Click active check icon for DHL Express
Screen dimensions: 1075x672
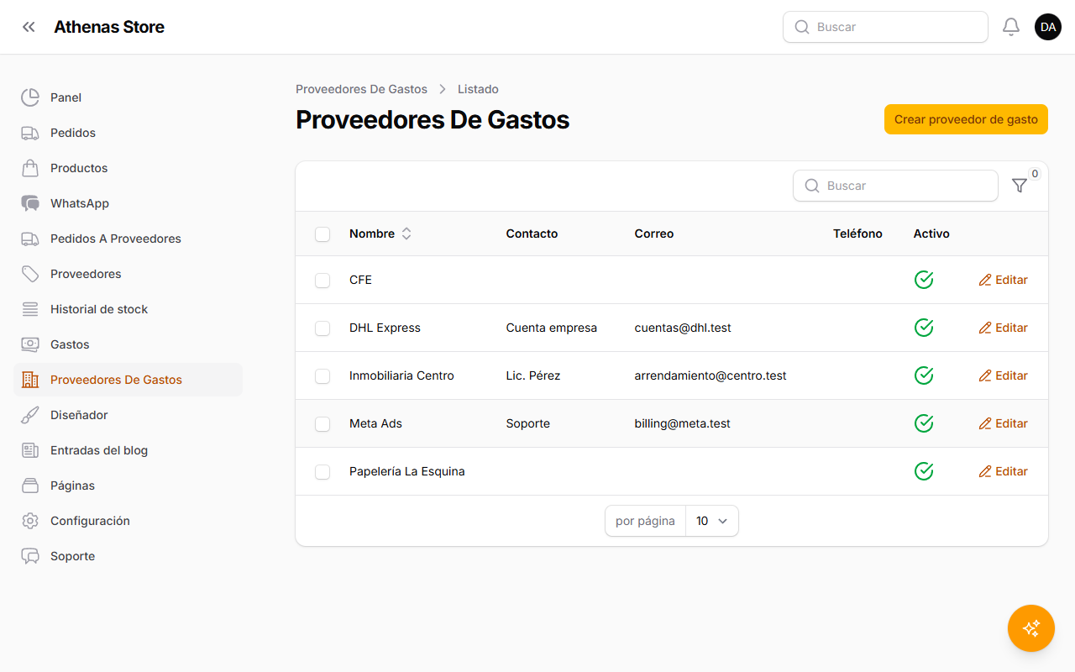point(924,328)
